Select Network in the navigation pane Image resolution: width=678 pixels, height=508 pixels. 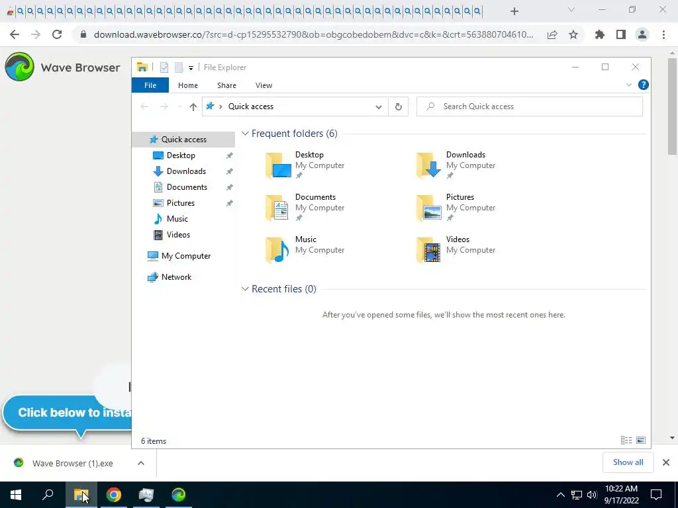176,277
